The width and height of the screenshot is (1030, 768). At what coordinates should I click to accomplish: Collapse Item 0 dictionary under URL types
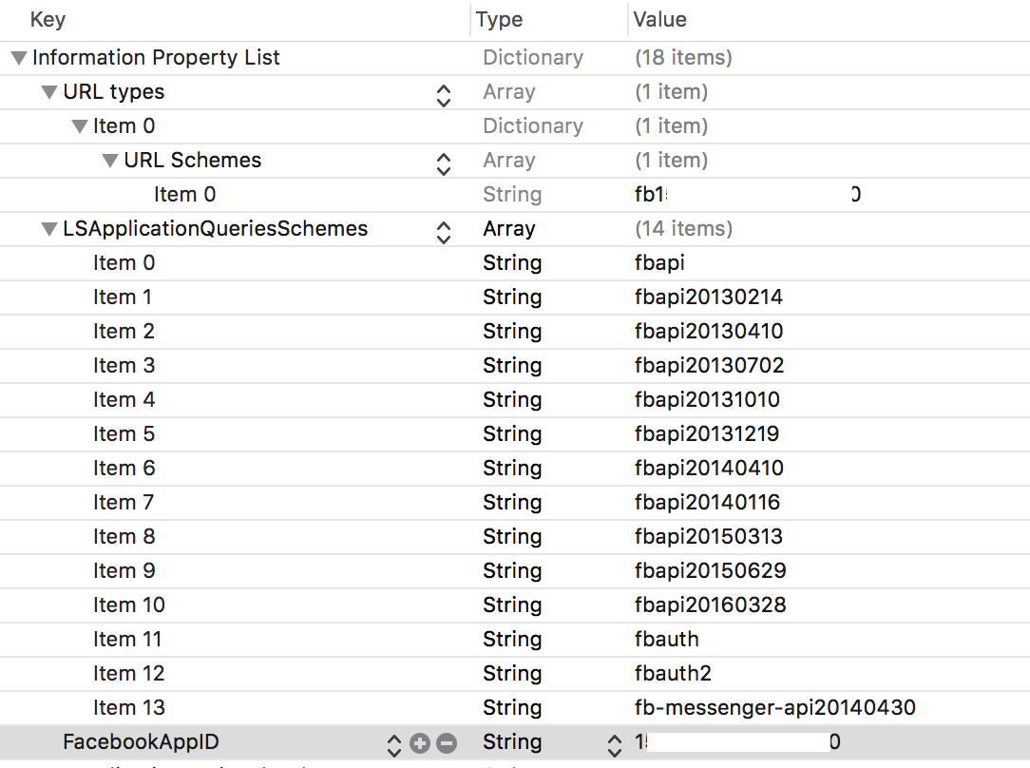[80, 126]
